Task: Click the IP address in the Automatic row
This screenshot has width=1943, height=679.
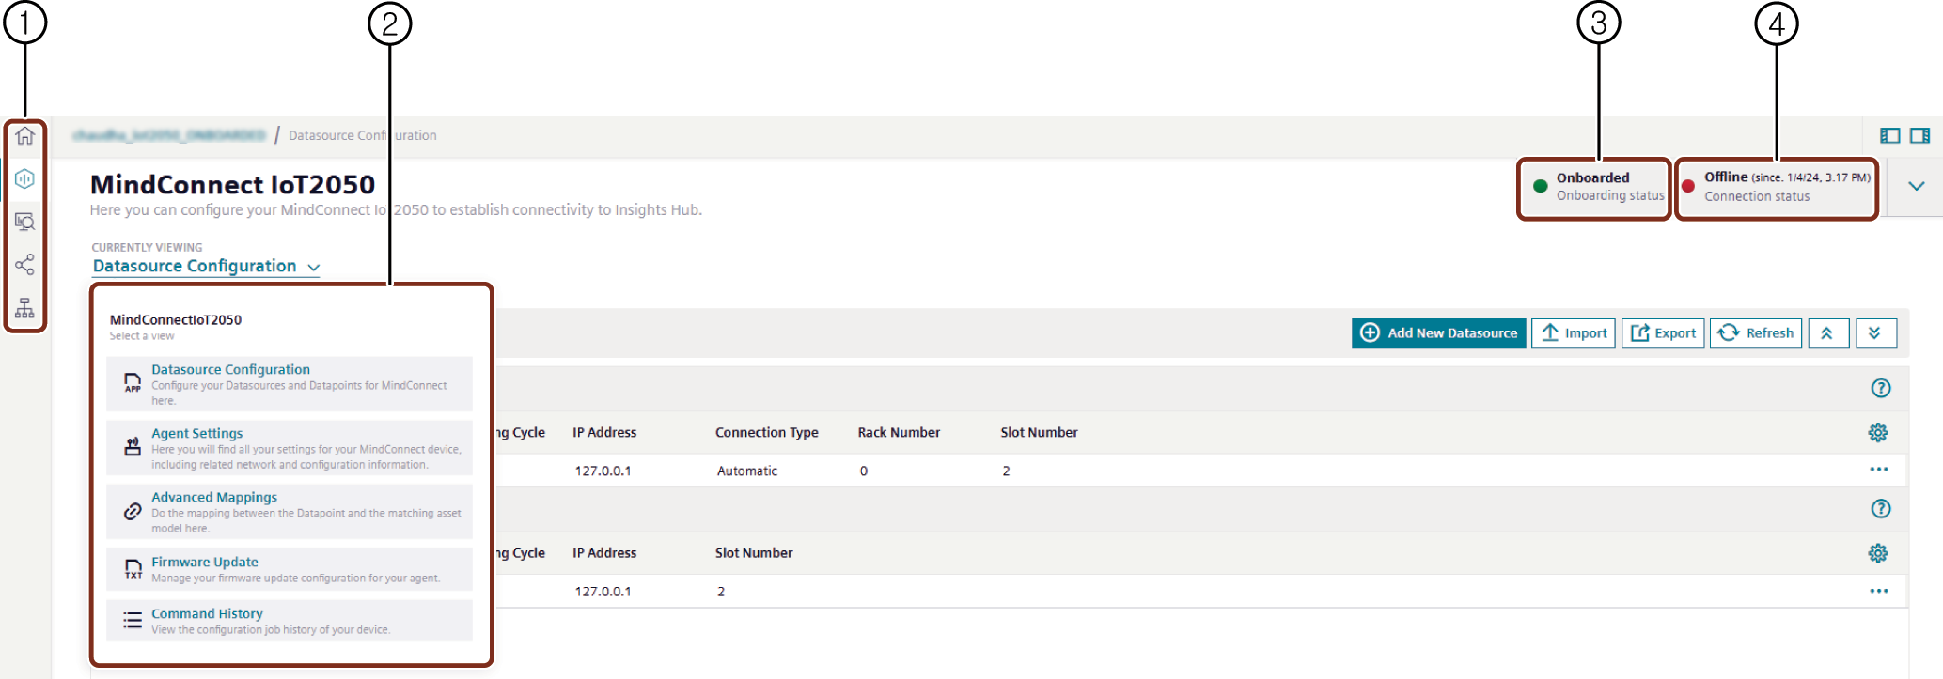Action: (603, 471)
